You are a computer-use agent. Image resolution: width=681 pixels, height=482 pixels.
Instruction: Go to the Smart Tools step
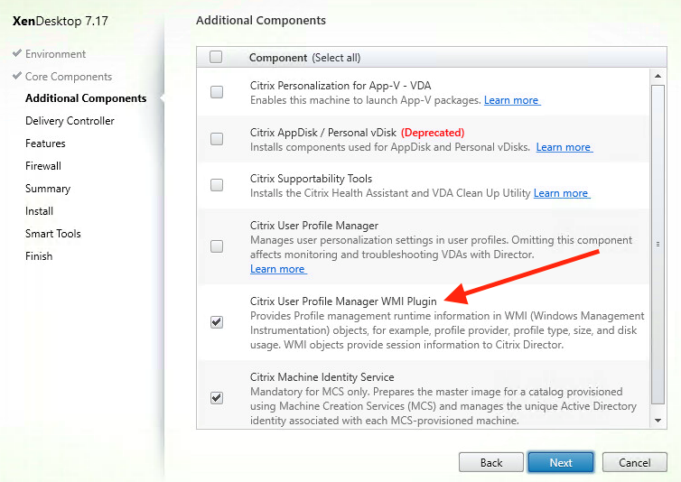click(53, 234)
